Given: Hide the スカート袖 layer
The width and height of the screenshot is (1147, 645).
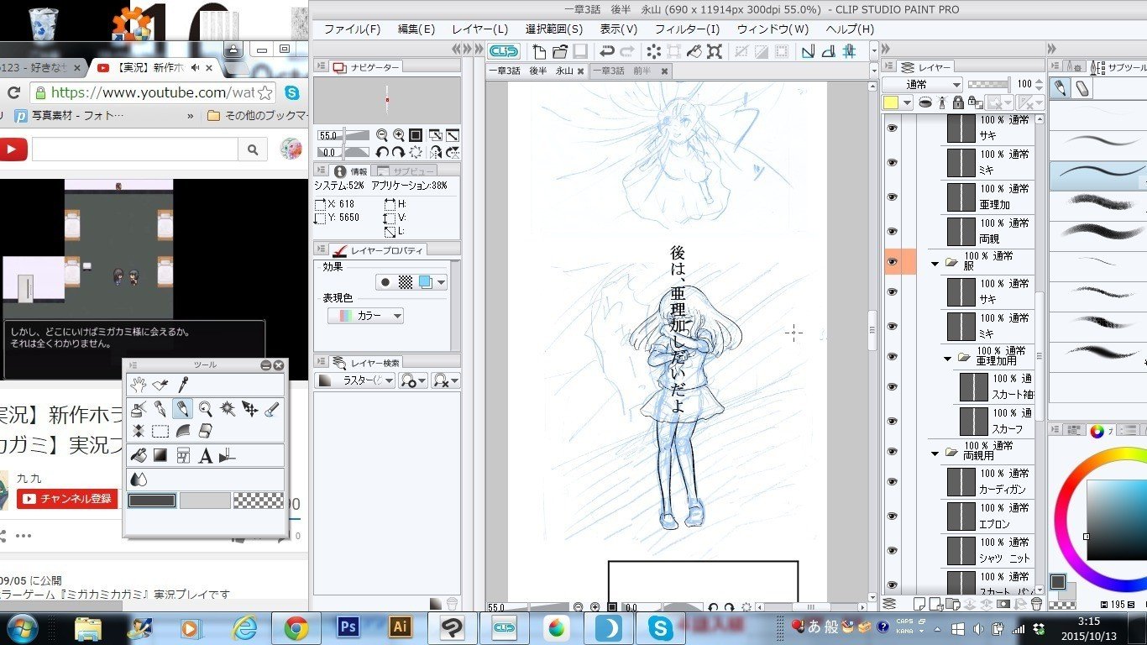Looking at the screenshot, I should pyautogui.click(x=892, y=386).
